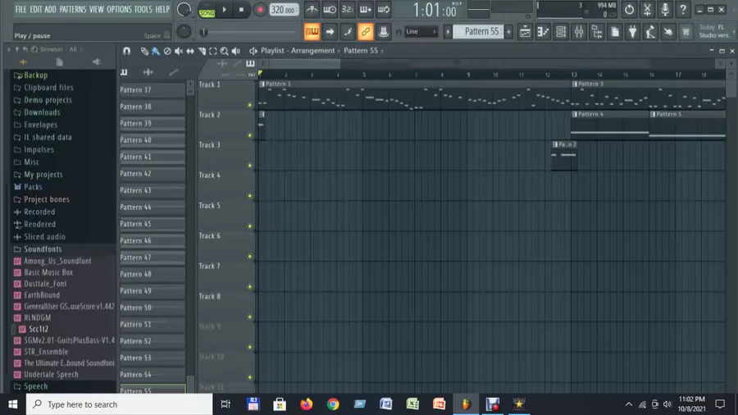Click the master volume knob

184,9
